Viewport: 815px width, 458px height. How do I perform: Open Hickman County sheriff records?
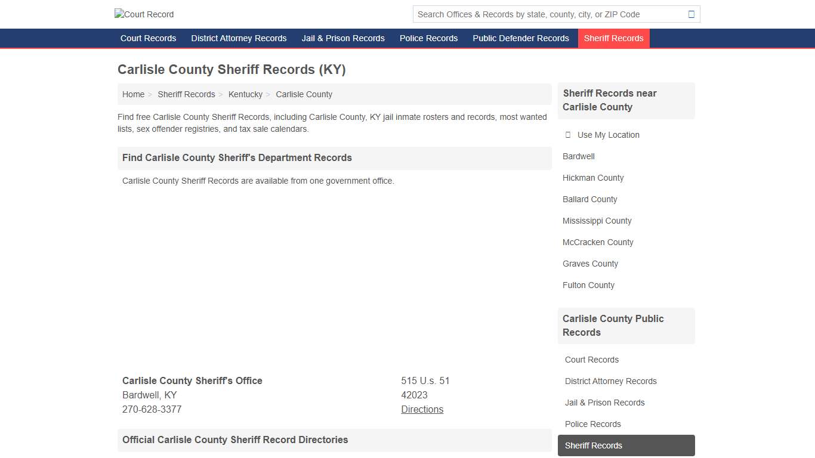pyautogui.click(x=592, y=178)
